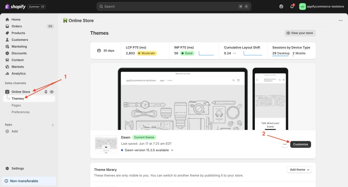Click the Dawn theme thumbnail
348x187 pixels.
(x=106, y=144)
